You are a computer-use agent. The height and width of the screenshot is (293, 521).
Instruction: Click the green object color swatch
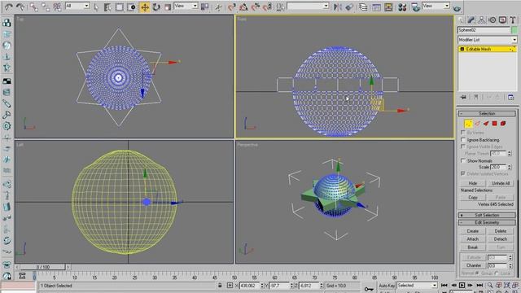pos(514,30)
